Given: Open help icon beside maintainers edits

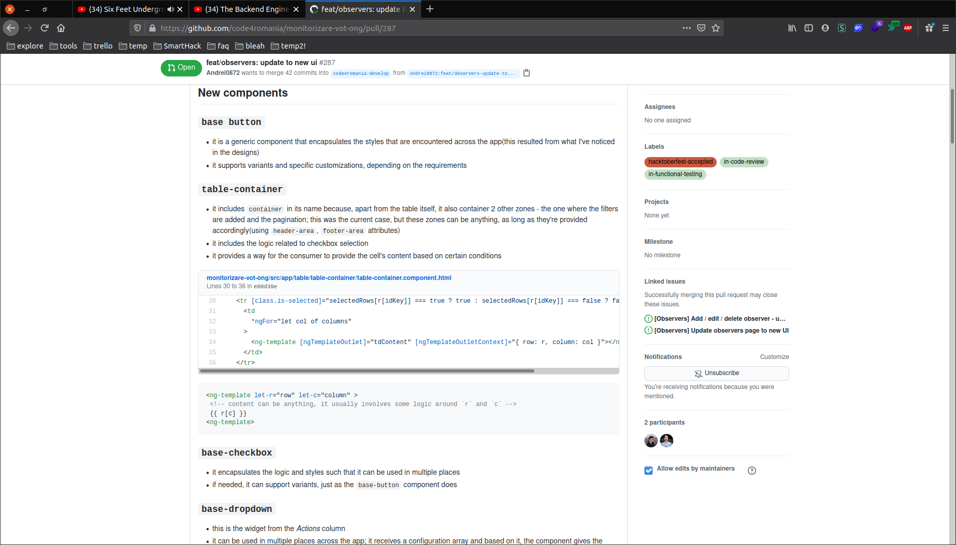Looking at the screenshot, I should pos(751,470).
